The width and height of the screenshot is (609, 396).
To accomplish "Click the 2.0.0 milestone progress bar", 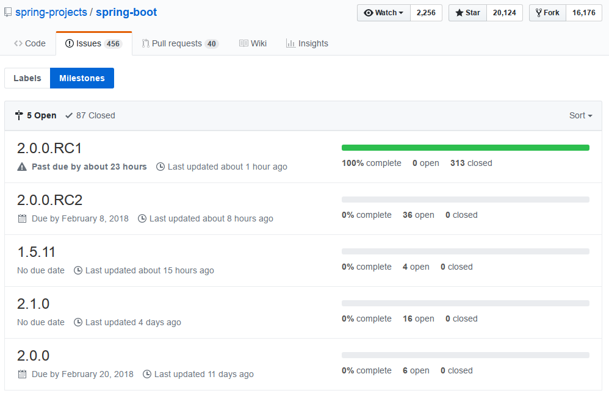I will (466, 355).
